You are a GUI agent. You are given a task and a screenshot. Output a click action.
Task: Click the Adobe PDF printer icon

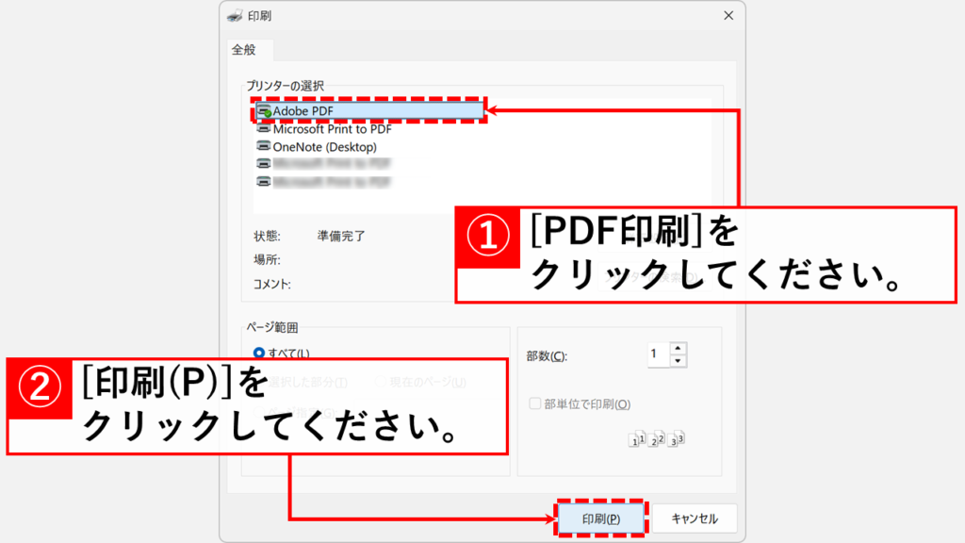pos(264,111)
